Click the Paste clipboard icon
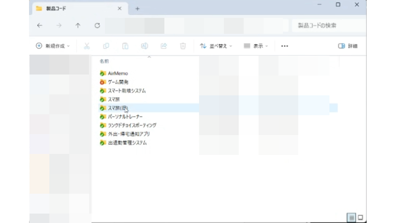This screenshot has width=396, height=223. coord(125,46)
